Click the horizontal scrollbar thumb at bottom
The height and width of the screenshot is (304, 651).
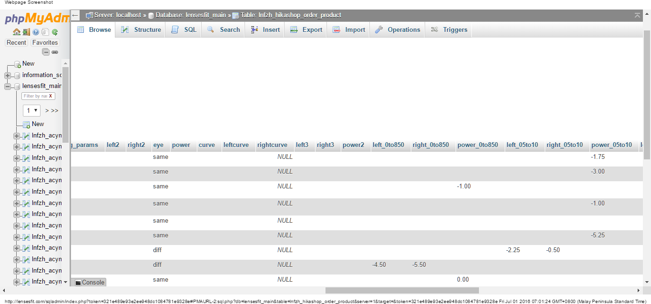point(402,290)
